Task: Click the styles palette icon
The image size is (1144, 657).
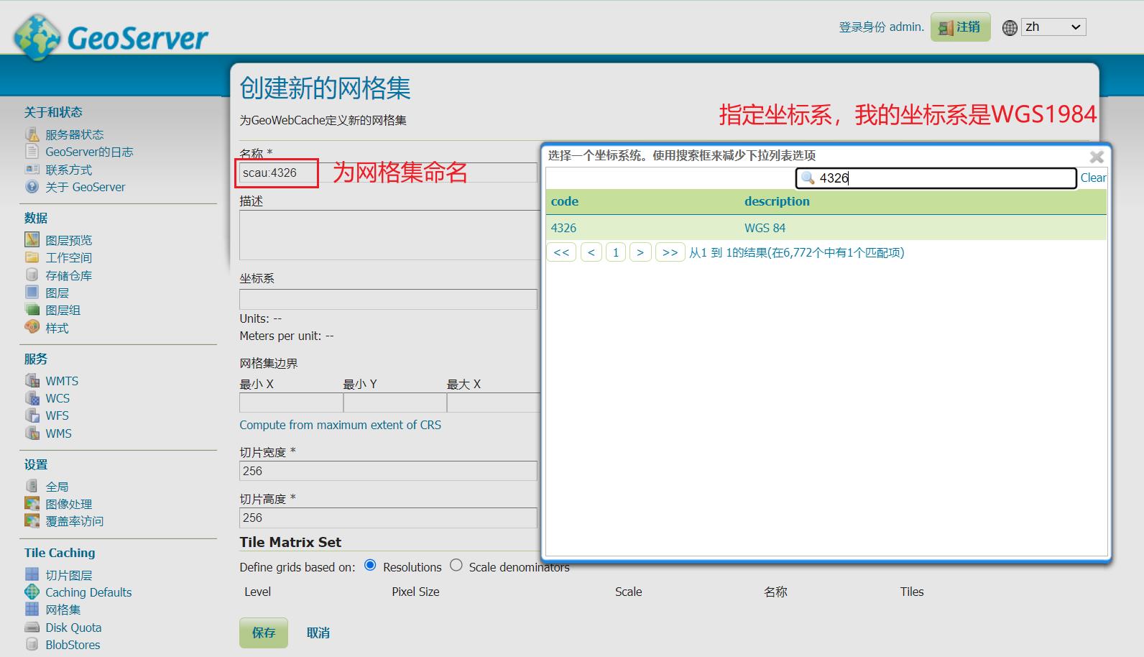Action: pyautogui.click(x=32, y=328)
